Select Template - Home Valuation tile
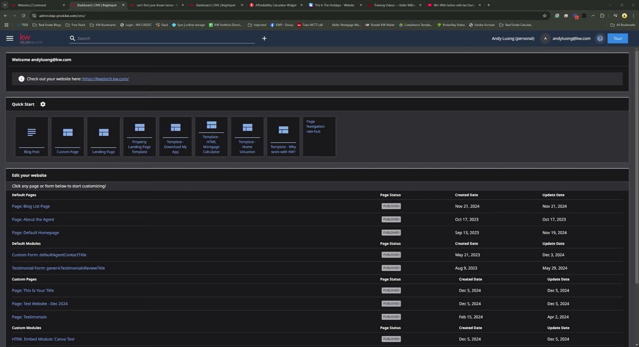This screenshot has width=639, height=347. (x=247, y=137)
